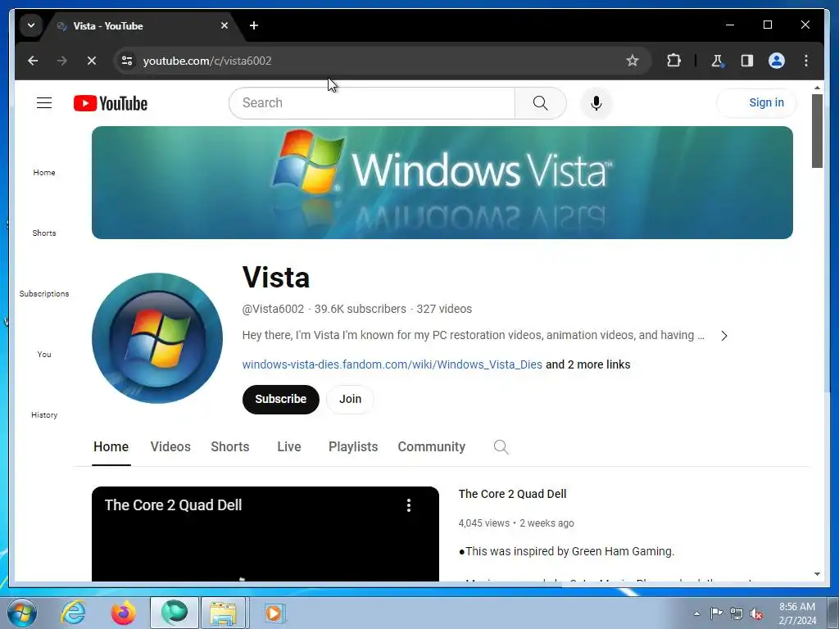
Task: Search within channel using magnifier icon
Action: pos(501,446)
